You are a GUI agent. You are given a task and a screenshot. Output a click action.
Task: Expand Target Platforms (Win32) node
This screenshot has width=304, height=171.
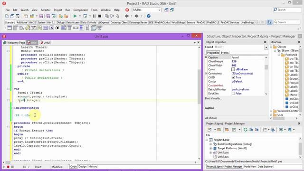[211, 149]
